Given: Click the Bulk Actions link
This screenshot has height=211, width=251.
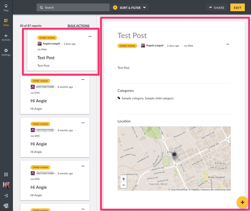Looking at the screenshot, I should tap(78, 26).
